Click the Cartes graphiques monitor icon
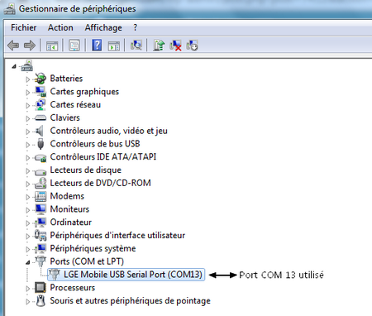Image resolution: width=372 pixels, height=316 pixels. [x=41, y=92]
